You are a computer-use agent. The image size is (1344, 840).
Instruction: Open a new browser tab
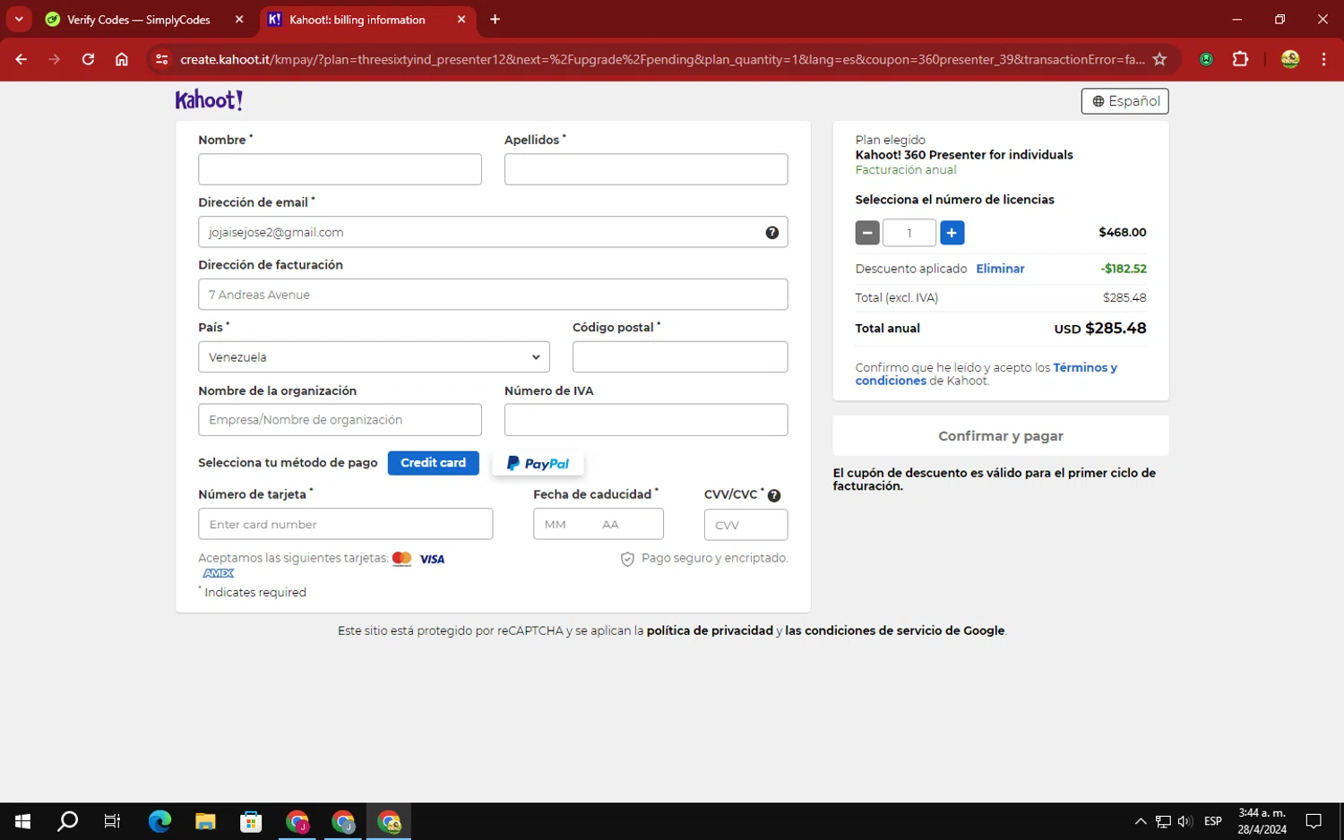click(x=495, y=19)
